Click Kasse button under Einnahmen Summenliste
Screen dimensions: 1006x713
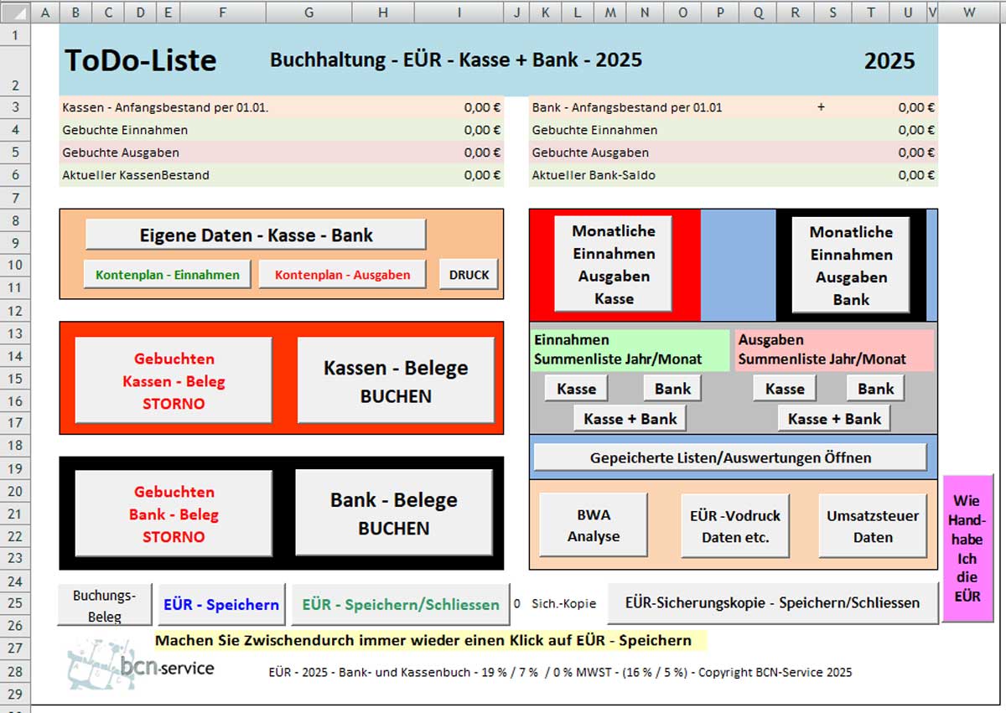coord(576,389)
